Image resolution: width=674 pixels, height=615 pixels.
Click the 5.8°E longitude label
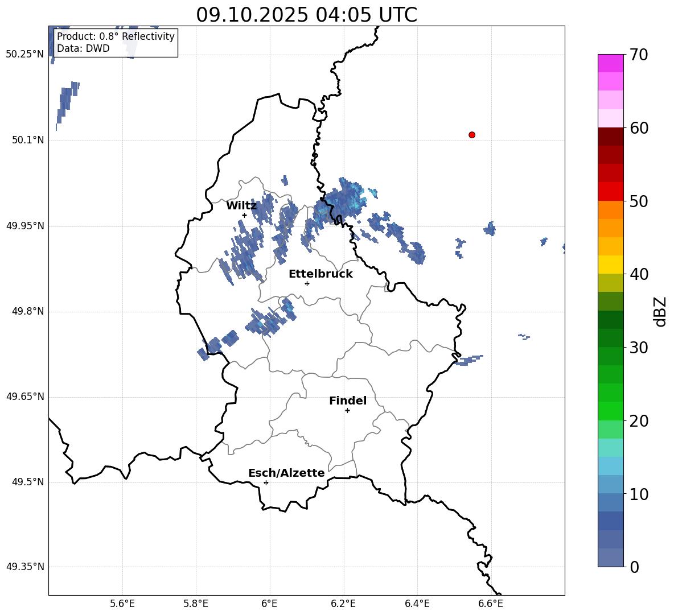coord(196,604)
